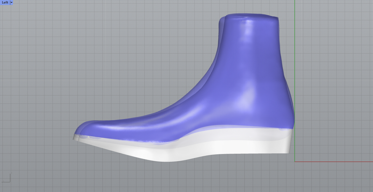Select the white shoe sole object
Viewport: 373px width, 192px height.
222,148
